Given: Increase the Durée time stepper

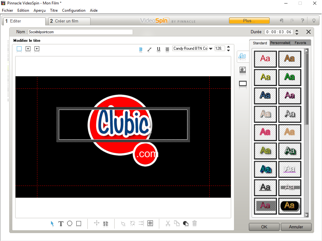Looking at the screenshot, I should (297, 30).
